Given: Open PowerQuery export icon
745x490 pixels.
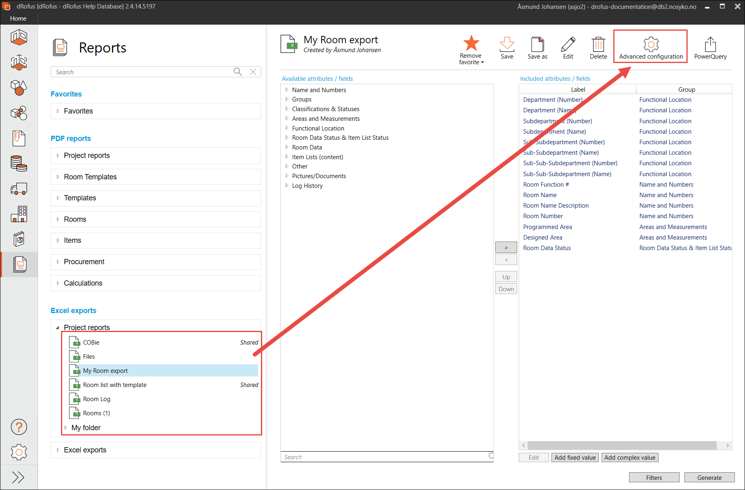Looking at the screenshot, I should click(x=710, y=44).
